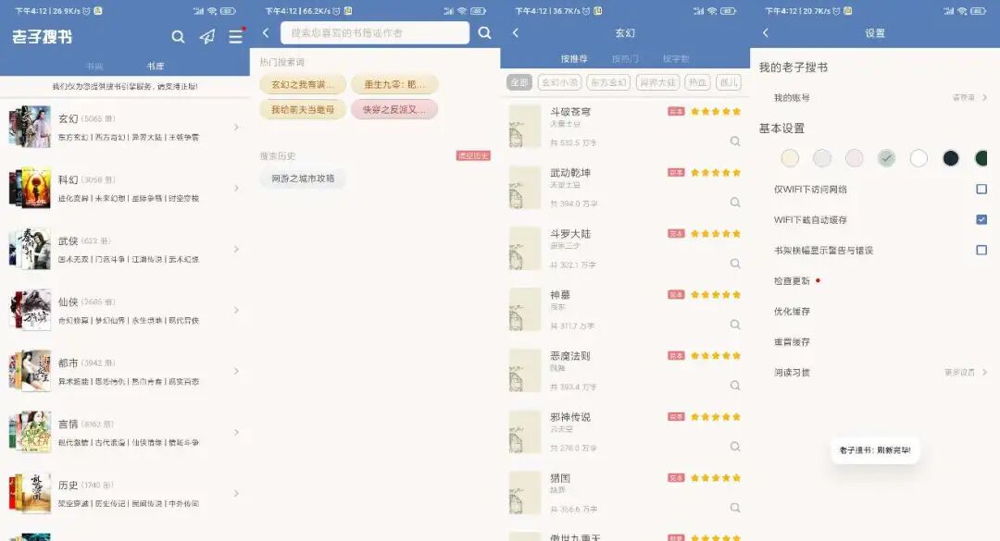Open 我的账号 row chevron
1000x541 pixels.
coord(984,97)
